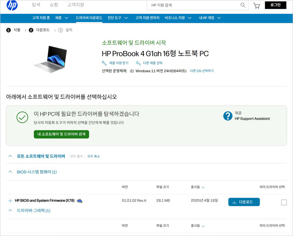Tick the checkbox for HP BIOS firmware
The width and height of the screenshot is (293, 236).
coord(284,202)
